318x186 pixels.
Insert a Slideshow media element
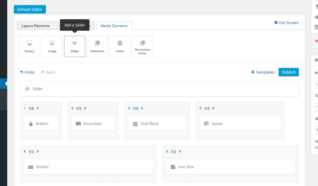[97, 46]
